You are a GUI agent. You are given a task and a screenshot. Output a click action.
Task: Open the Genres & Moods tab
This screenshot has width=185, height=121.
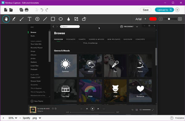pyautogui.click(x=97, y=39)
